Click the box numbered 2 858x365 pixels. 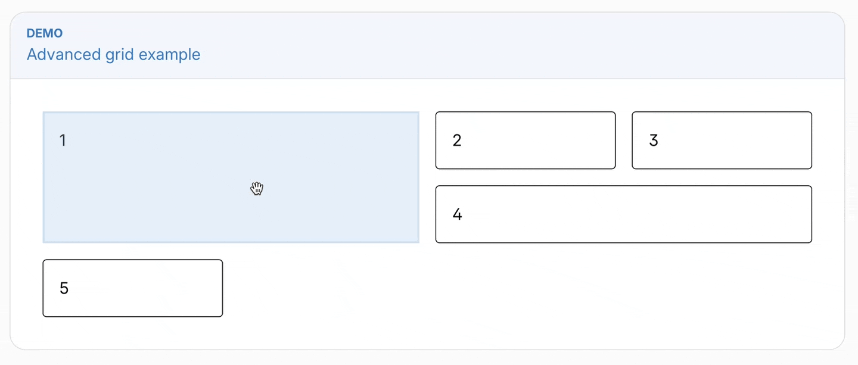[525, 140]
